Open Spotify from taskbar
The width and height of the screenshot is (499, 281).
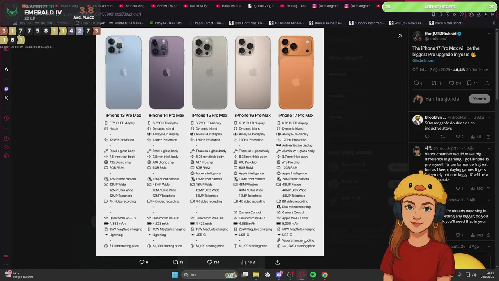pos(313,275)
